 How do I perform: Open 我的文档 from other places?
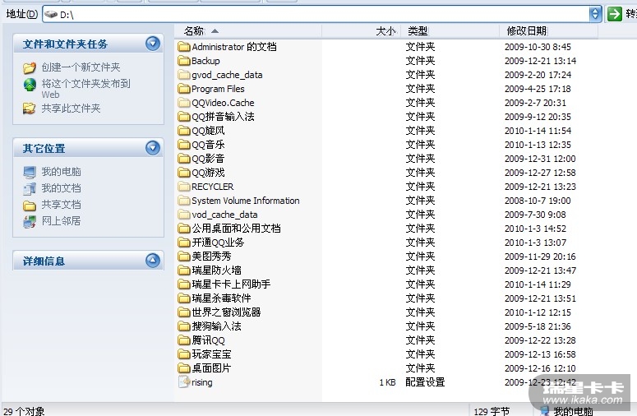click(x=61, y=188)
